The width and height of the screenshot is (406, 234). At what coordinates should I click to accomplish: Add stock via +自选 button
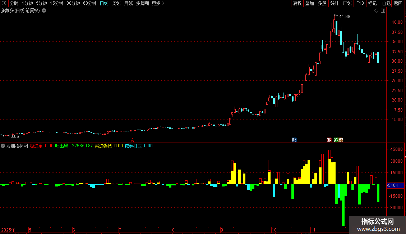(x=385, y=3)
